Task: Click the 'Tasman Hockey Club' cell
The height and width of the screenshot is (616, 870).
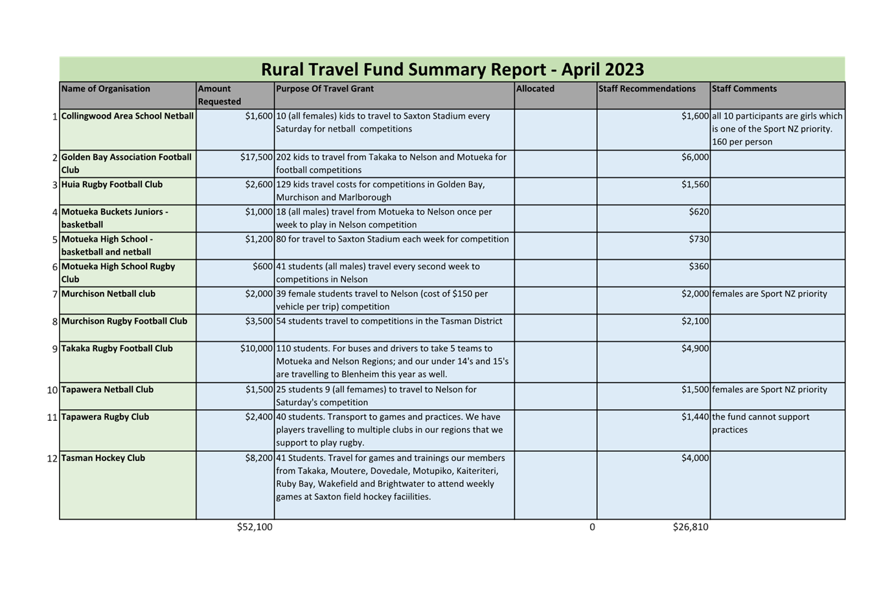Action: (128, 485)
